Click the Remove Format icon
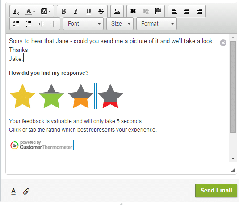 [x=16, y=11]
